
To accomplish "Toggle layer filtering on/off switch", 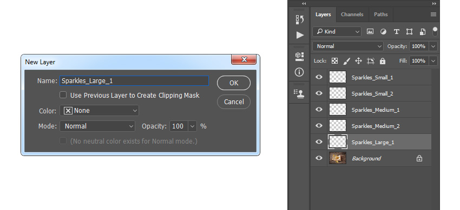I will 435,32.
